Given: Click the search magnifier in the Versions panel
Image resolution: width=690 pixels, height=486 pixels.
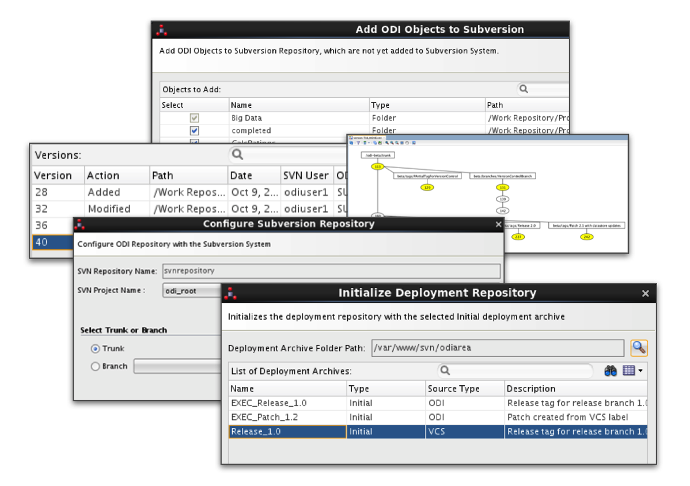Looking at the screenshot, I should coord(238,154).
